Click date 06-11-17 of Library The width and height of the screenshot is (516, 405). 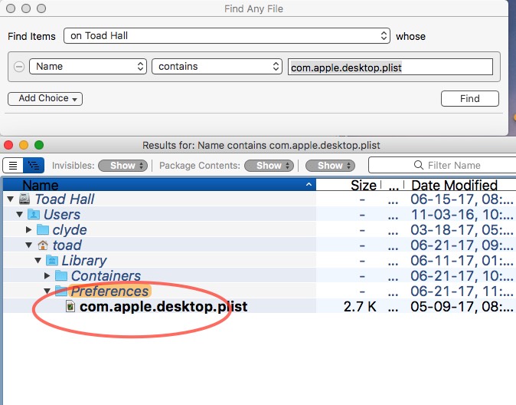click(x=462, y=261)
